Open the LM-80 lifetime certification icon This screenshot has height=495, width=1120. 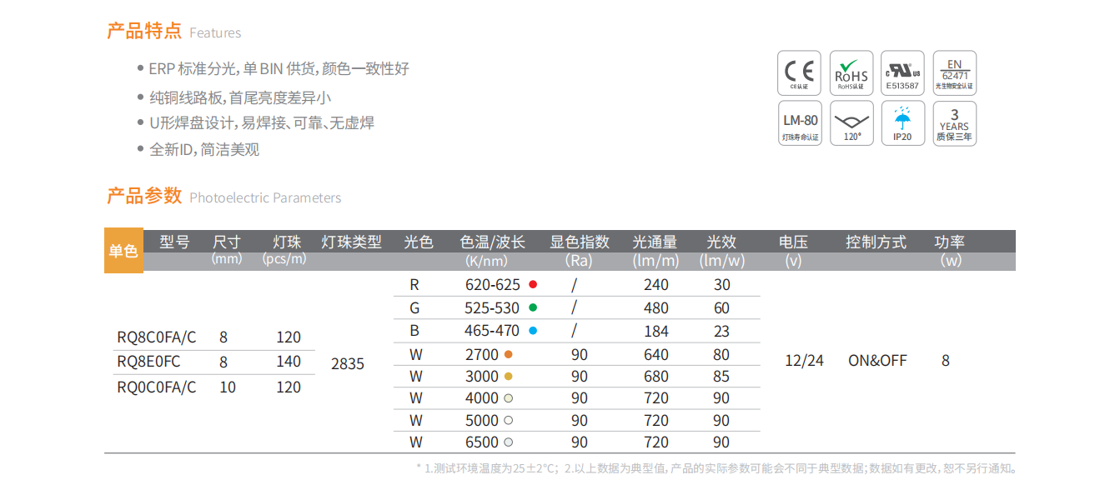pyautogui.click(x=799, y=123)
